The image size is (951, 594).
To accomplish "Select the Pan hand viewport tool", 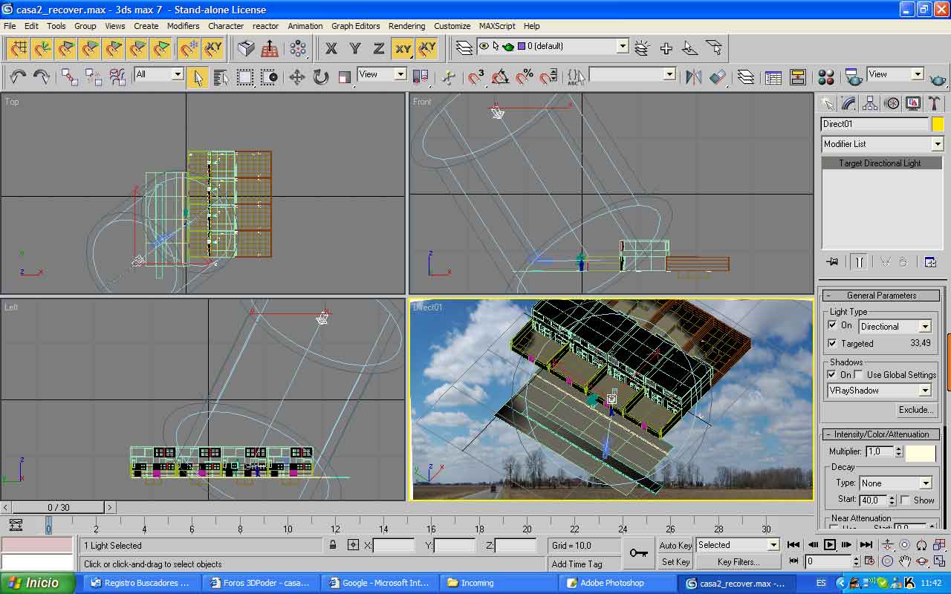I will [905, 561].
